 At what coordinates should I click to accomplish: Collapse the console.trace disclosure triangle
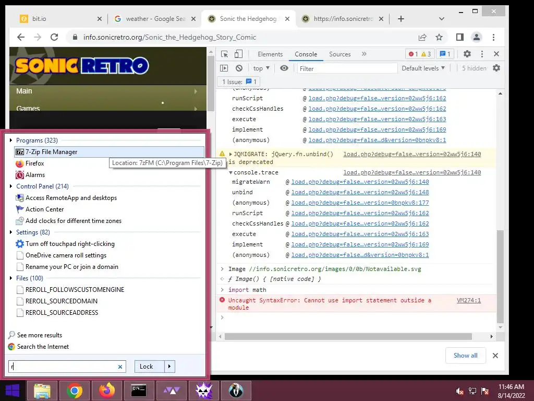[230, 172]
